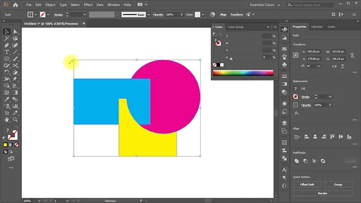
Task: Click Align in the control bar
Action: click(223, 14)
